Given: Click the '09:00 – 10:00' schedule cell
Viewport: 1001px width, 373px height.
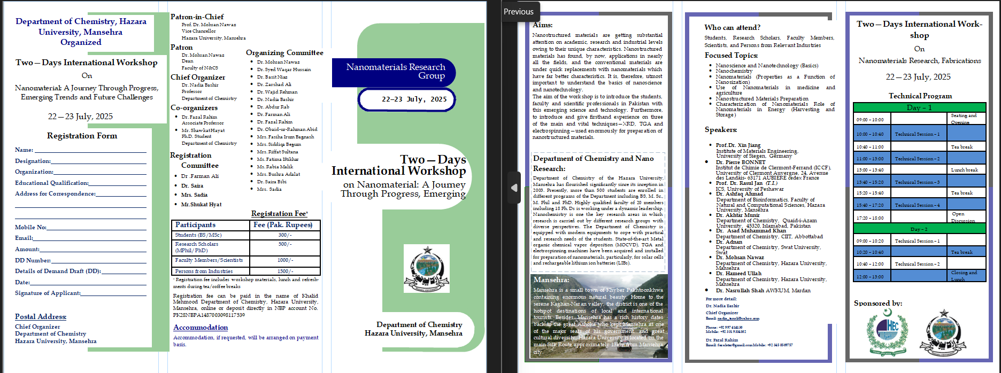Looking at the screenshot, I should coord(872,119).
